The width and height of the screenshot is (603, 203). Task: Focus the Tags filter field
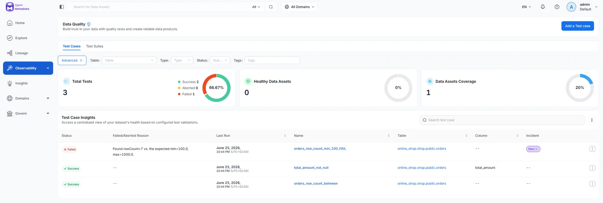272,60
